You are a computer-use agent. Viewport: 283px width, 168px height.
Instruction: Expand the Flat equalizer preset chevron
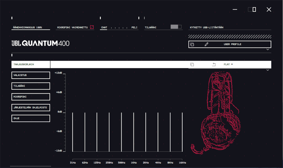click(x=268, y=70)
